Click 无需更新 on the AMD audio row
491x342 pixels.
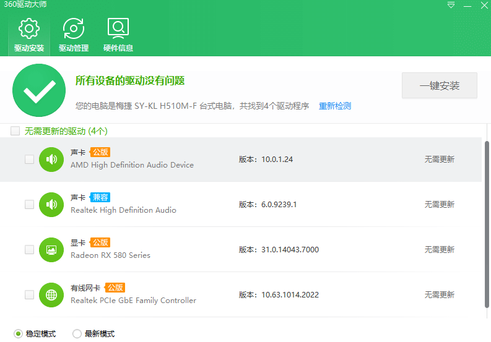[440, 160]
